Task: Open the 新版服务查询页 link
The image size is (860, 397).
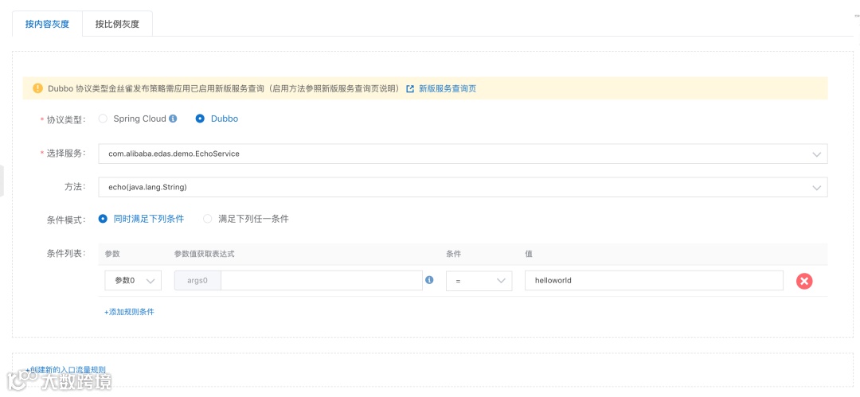Action: tap(448, 88)
